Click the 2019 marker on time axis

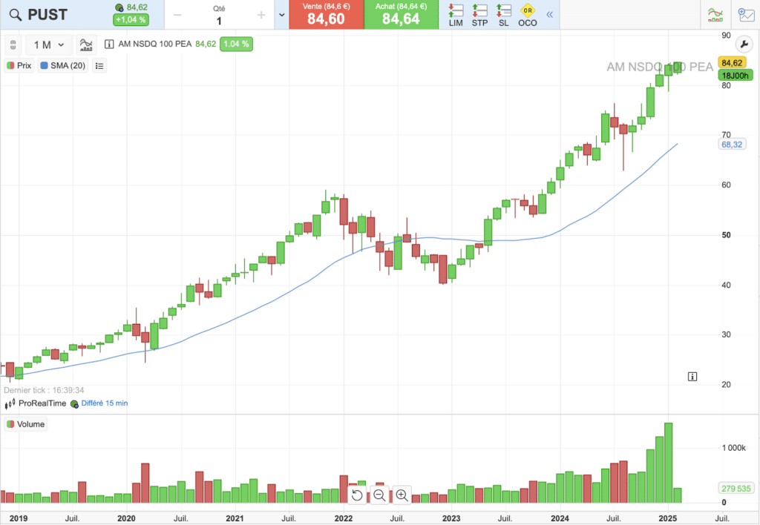pyautogui.click(x=19, y=518)
